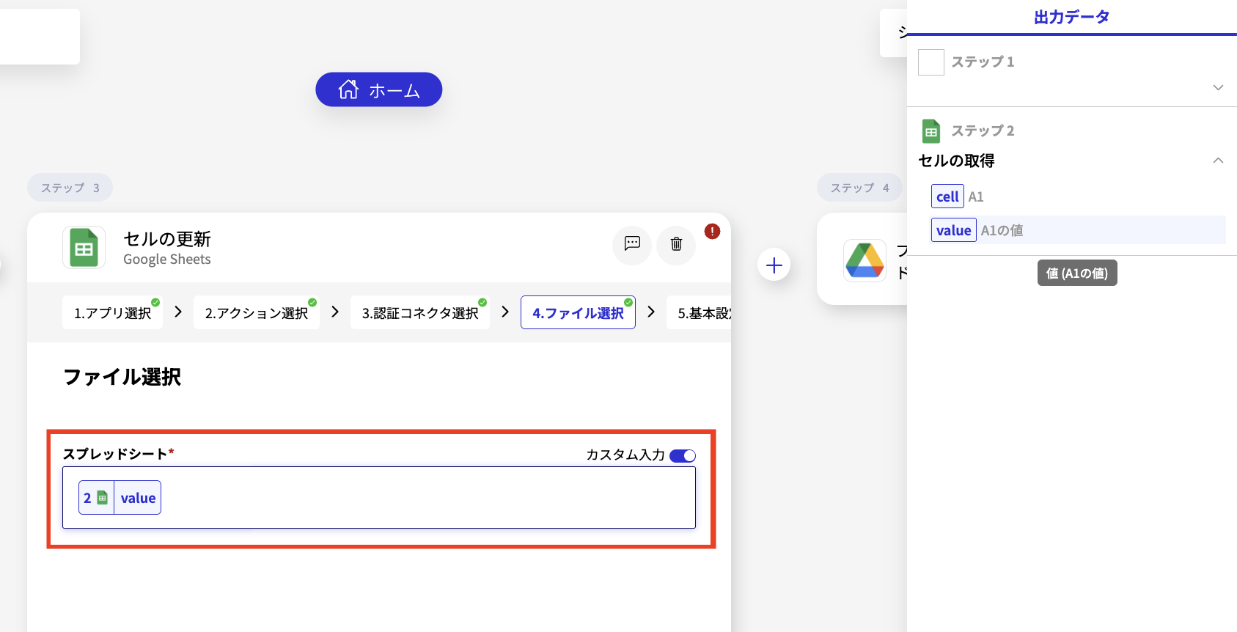Viewport: 1237px width, 632px height.
Task: Go to 2.アクション選択 step tab
Action: (257, 313)
